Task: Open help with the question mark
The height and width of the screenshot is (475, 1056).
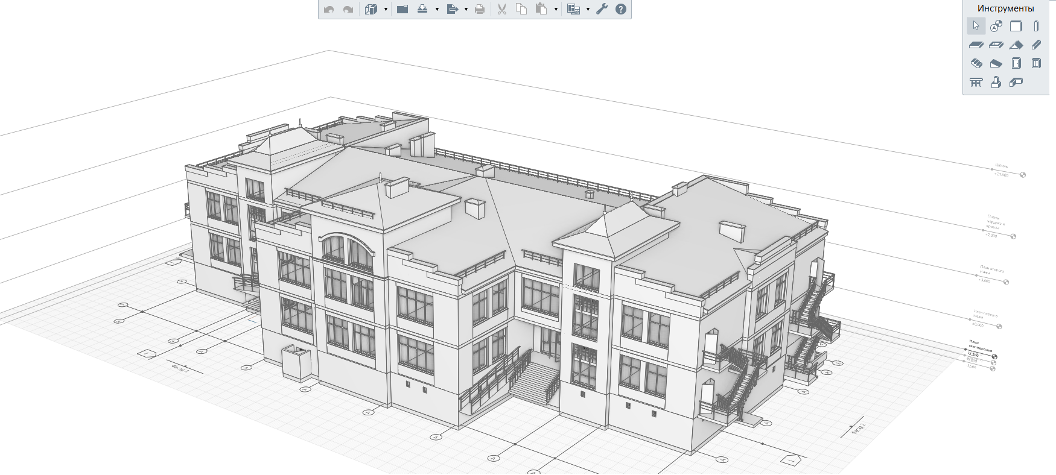Action: (621, 9)
